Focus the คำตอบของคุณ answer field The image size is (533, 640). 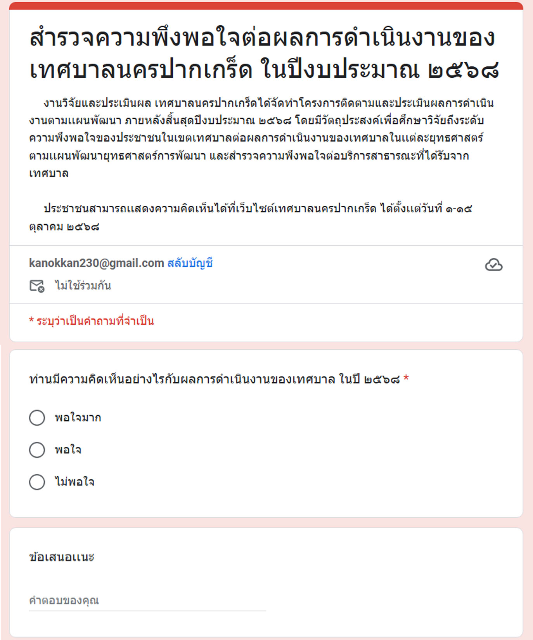click(147, 600)
